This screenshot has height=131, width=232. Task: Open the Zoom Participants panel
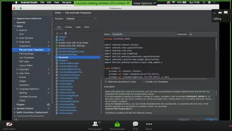[95, 126]
